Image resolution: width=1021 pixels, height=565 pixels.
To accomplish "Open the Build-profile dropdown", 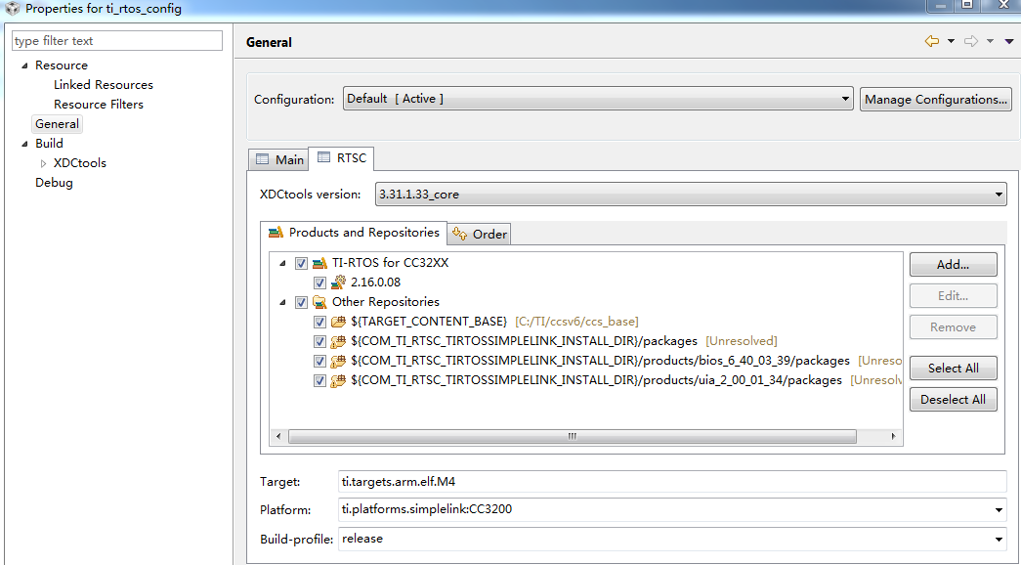I will click(672, 539).
